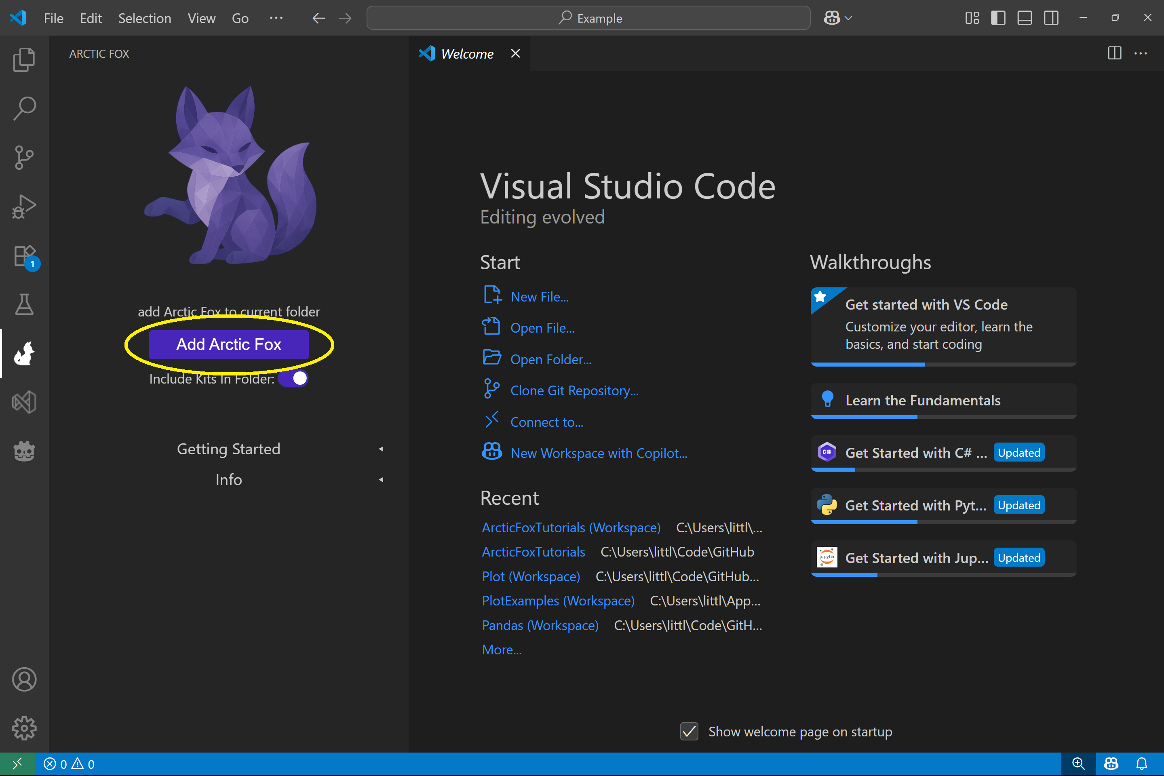
Task: Go forward with the right arrow
Action: [x=346, y=18]
